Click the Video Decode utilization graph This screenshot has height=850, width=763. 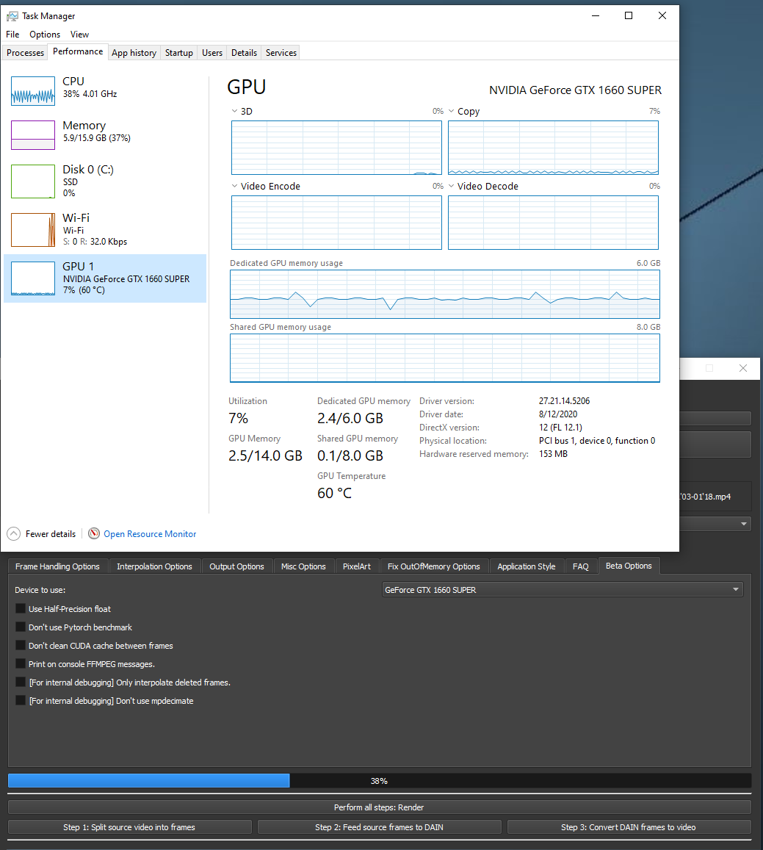553,223
